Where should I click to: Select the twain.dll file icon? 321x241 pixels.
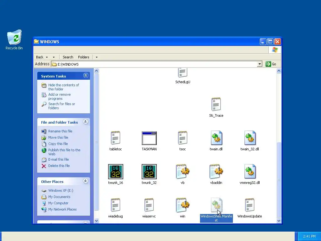(216, 138)
